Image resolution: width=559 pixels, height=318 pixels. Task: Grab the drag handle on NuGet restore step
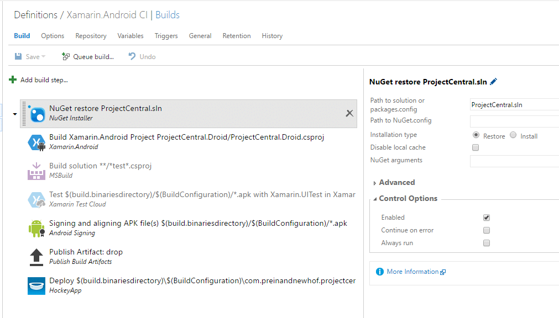(x=24, y=114)
